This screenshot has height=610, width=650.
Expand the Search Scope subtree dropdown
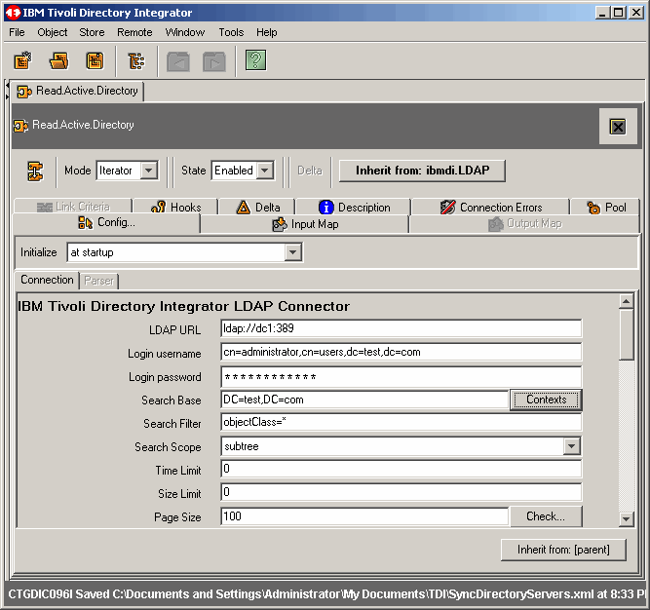[x=571, y=447]
